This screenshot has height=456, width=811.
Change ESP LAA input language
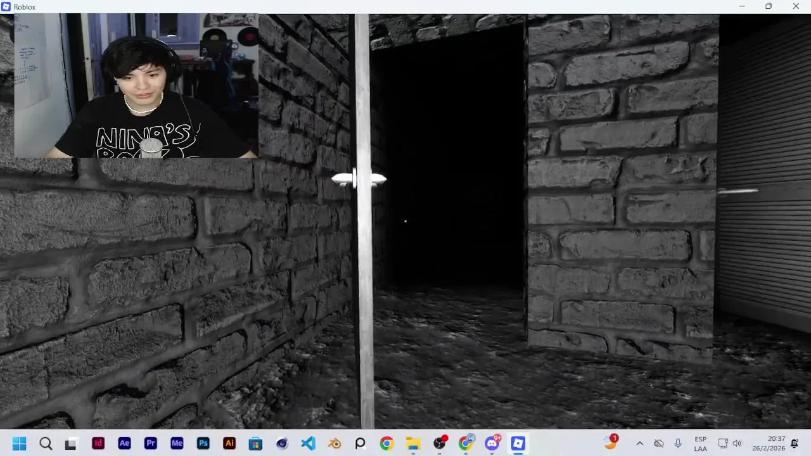(x=700, y=443)
